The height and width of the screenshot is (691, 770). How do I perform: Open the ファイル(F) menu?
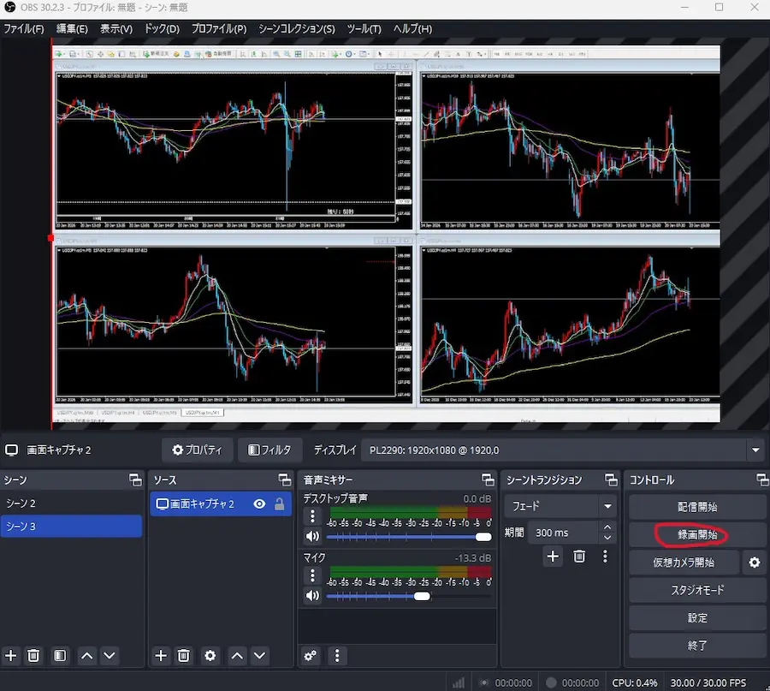pyautogui.click(x=24, y=28)
